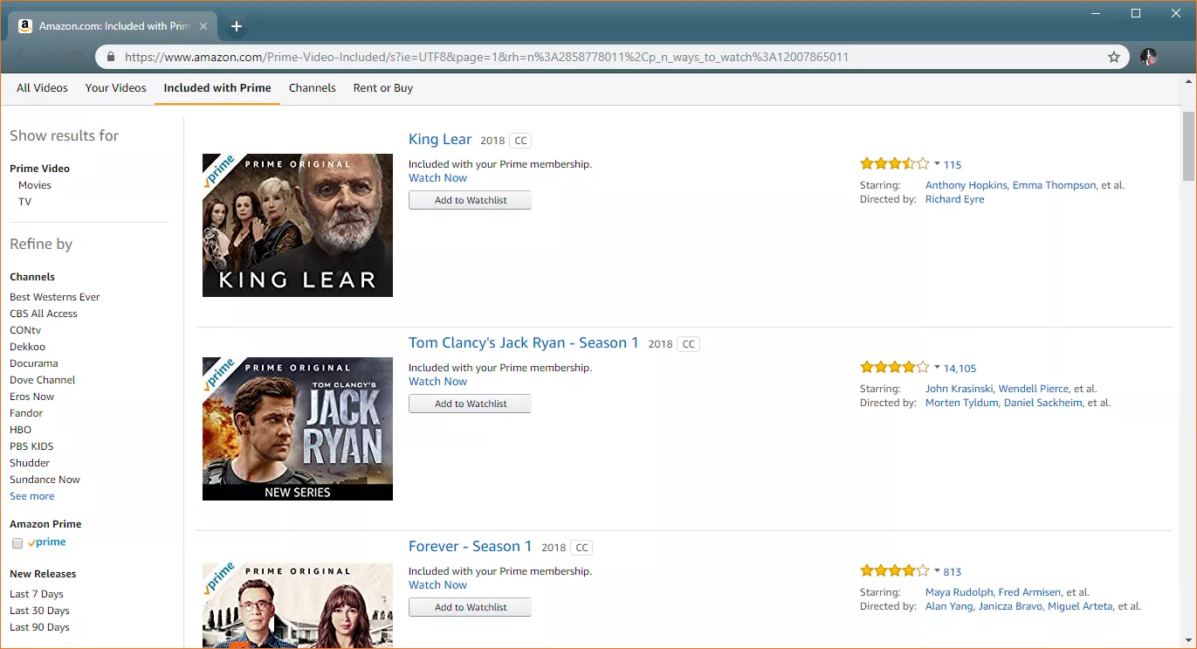
Task: Click Forever Season 1 star rating
Action: click(x=894, y=570)
